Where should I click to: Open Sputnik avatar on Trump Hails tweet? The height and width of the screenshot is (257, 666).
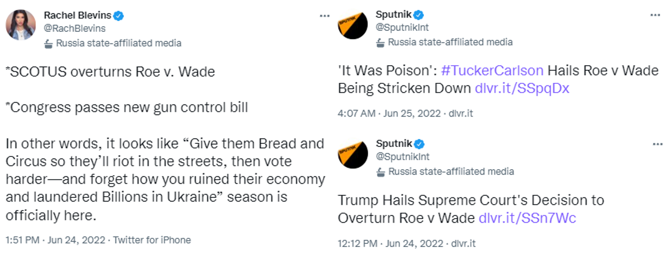point(353,154)
